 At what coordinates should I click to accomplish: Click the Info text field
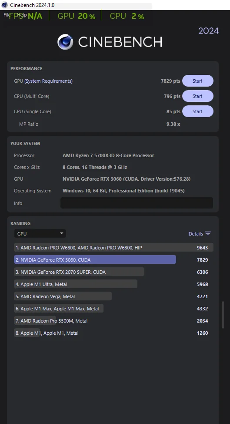pos(137,203)
